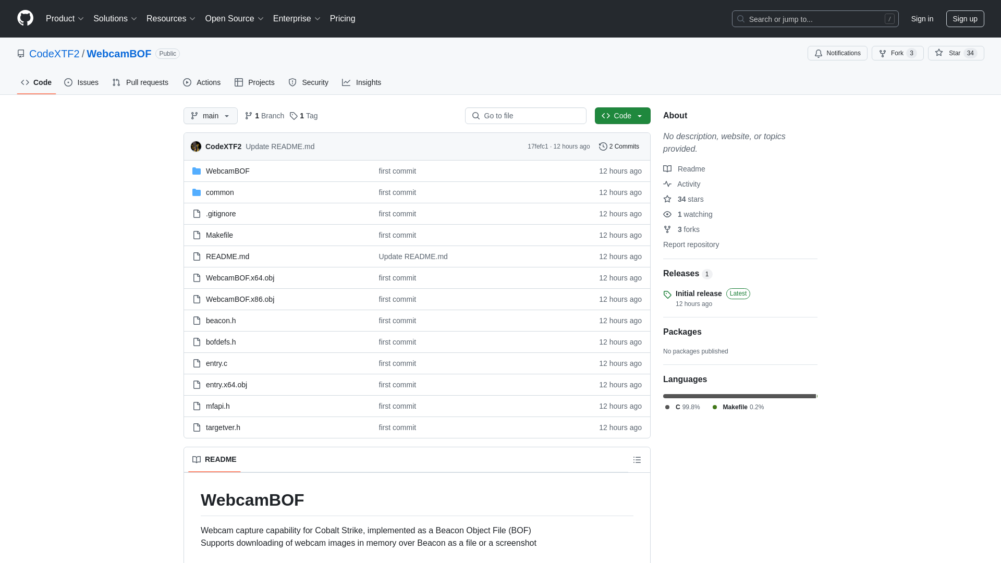Image resolution: width=1001 pixels, height=563 pixels.
Task: Click the repository book icon beside CodeXTF2
Action: pos(21,54)
